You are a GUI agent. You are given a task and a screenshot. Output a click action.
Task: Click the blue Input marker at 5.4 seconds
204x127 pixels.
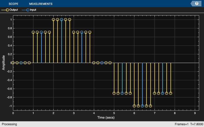point(122,93)
